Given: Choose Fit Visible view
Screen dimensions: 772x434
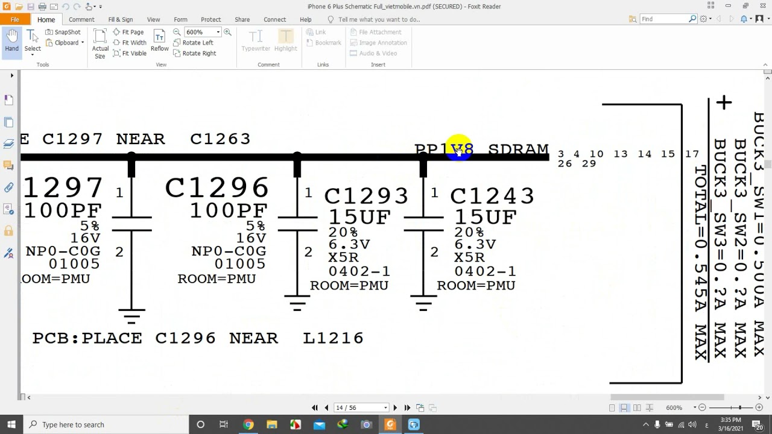Looking at the screenshot, I should pyautogui.click(x=130, y=53).
